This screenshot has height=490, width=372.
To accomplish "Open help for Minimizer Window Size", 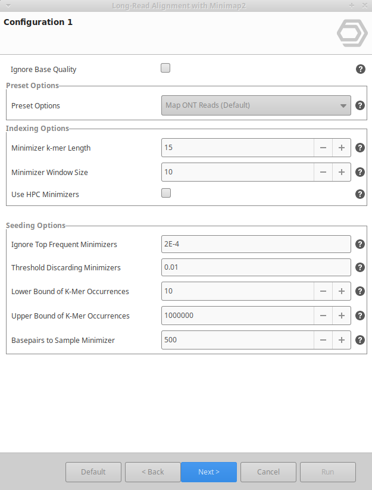I will pyautogui.click(x=360, y=172).
